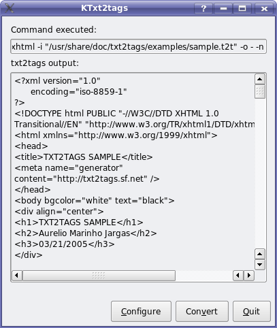Focus the Command executed text field

pyautogui.click(x=138, y=46)
